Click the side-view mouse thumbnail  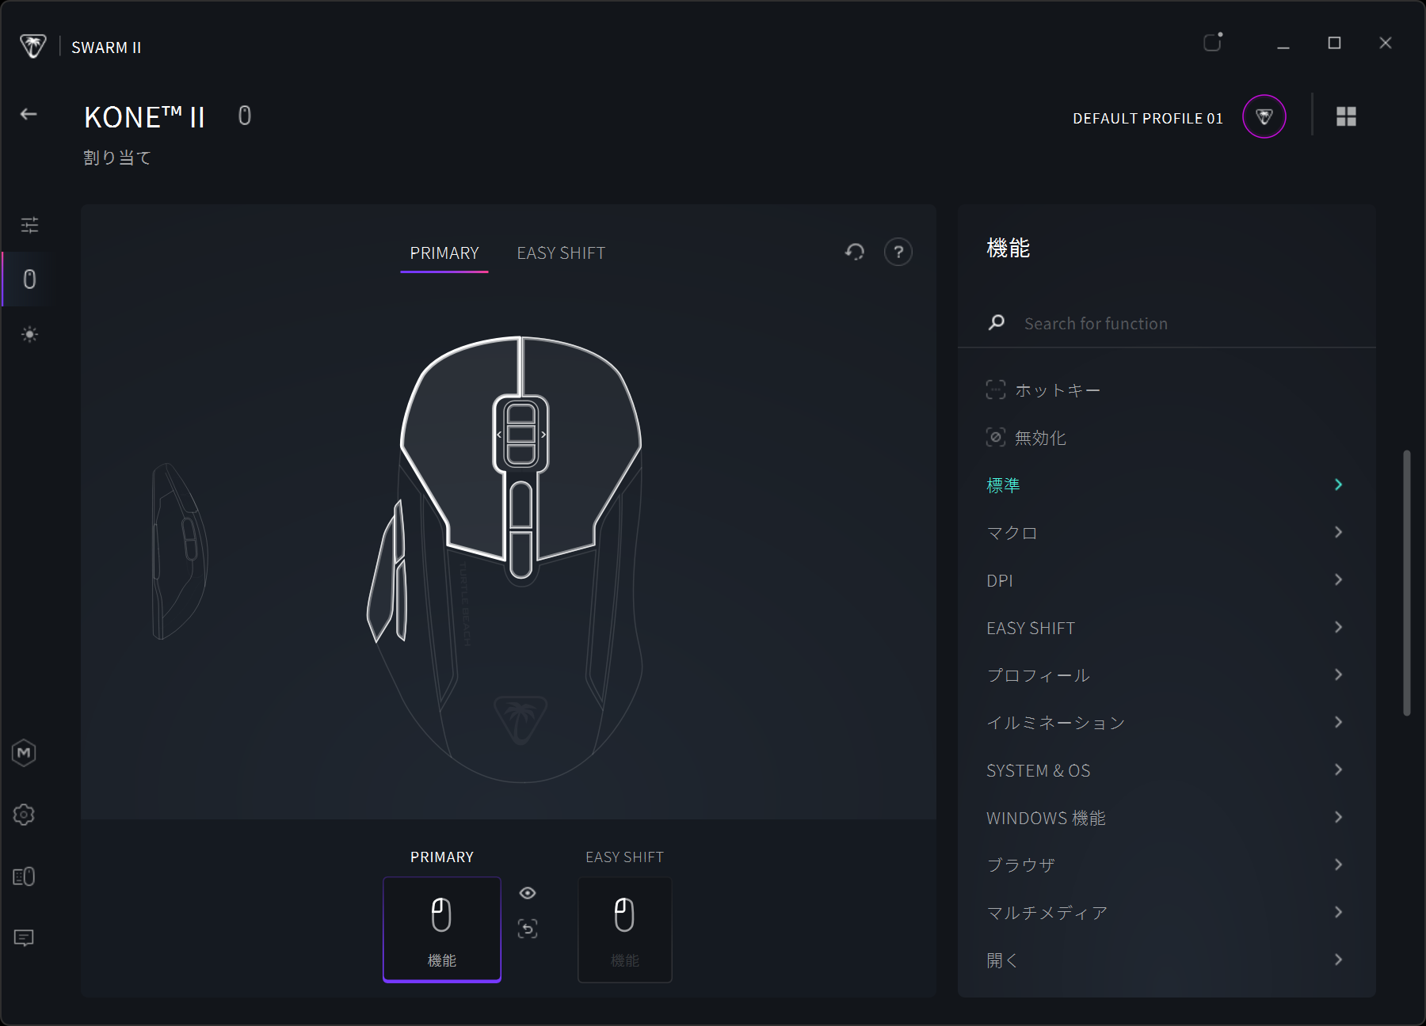tap(180, 551)
